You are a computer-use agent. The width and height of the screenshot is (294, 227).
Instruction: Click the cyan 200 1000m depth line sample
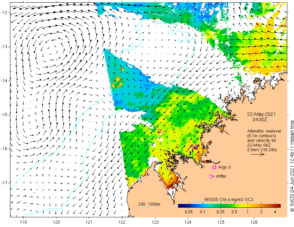pyautogui.click(x=144, y=208)
